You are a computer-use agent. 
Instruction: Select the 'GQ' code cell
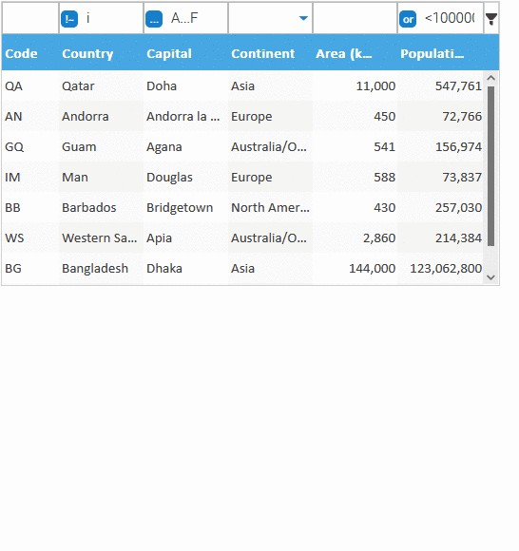pyautogui.click(x=30, y=147)
